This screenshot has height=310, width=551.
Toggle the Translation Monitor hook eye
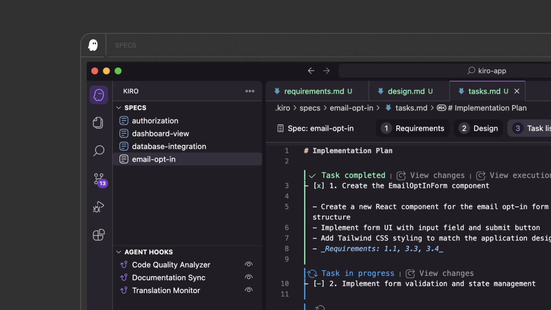point(249,290)
